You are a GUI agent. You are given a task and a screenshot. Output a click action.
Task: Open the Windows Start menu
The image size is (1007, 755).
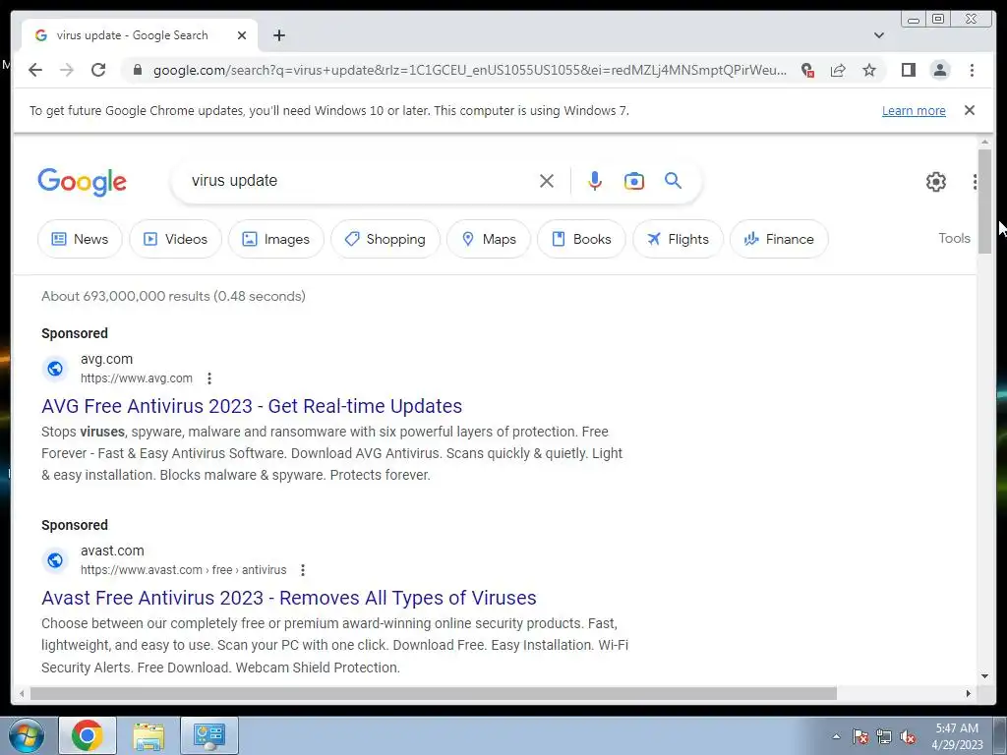(27, 735)
